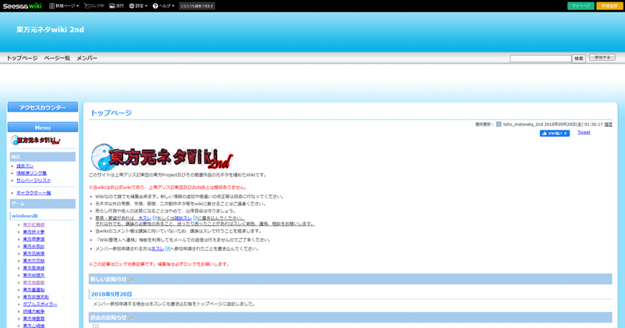This screenshot has width=625, height=328.
Task: Click the Tweet share link
Action: click(x=583, y=132)
